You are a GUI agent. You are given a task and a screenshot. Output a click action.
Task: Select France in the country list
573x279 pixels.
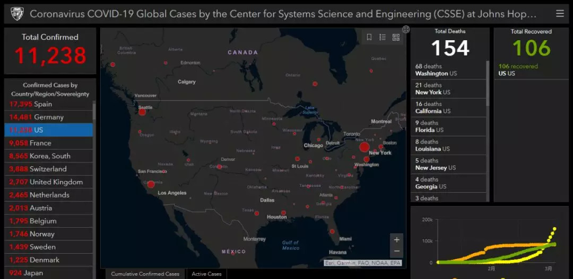tap(49, 143)
